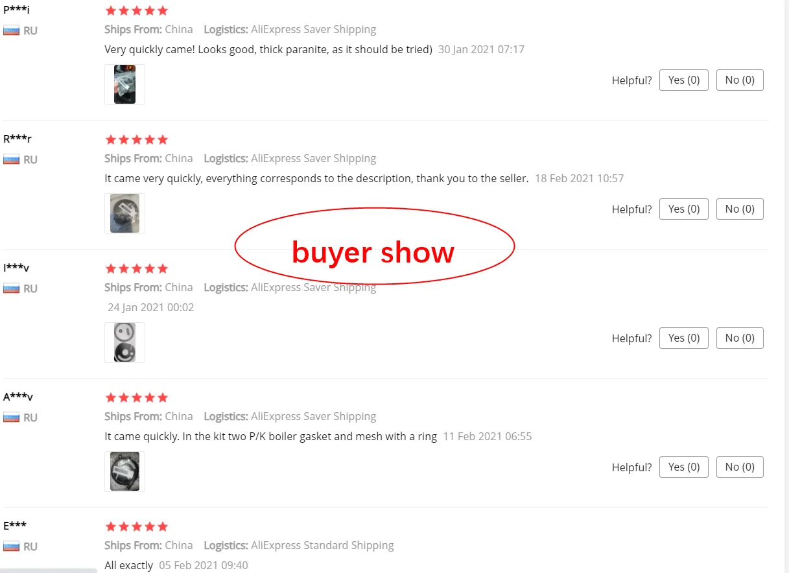Vote No (0) on P***i's review
Image resolution: width=789 pixels, height=573 pixels.
[740, 80]
